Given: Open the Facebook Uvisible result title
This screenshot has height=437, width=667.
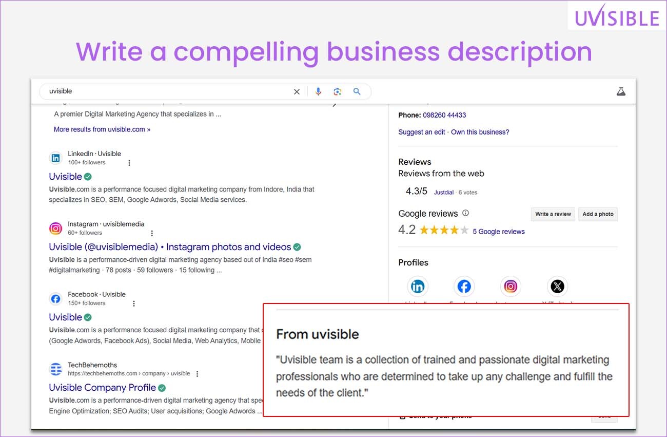Looking at the screenshot, I should pos(66,317).
